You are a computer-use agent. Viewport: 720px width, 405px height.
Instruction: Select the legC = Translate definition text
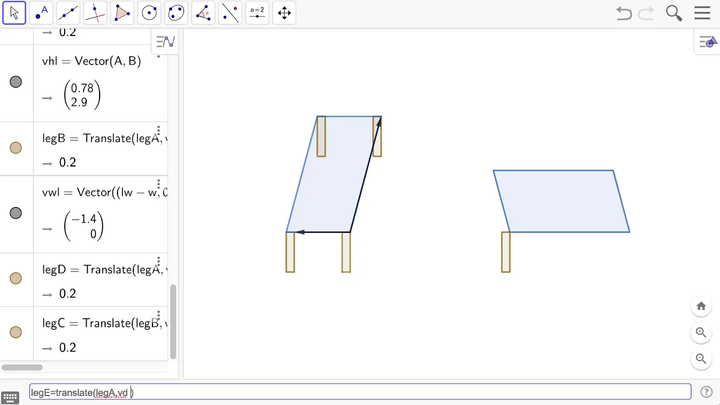(105, 323)
